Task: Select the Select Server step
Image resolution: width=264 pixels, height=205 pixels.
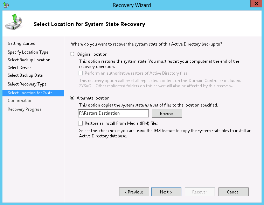Action: (19, 68)
